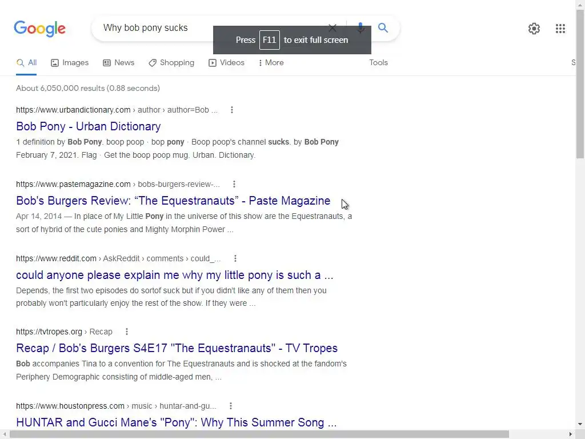This screenshot has height=439, width=585.
Task: Open Bob's Burgers Review Paste Magazine link
Action: click(x=173, y=201)
